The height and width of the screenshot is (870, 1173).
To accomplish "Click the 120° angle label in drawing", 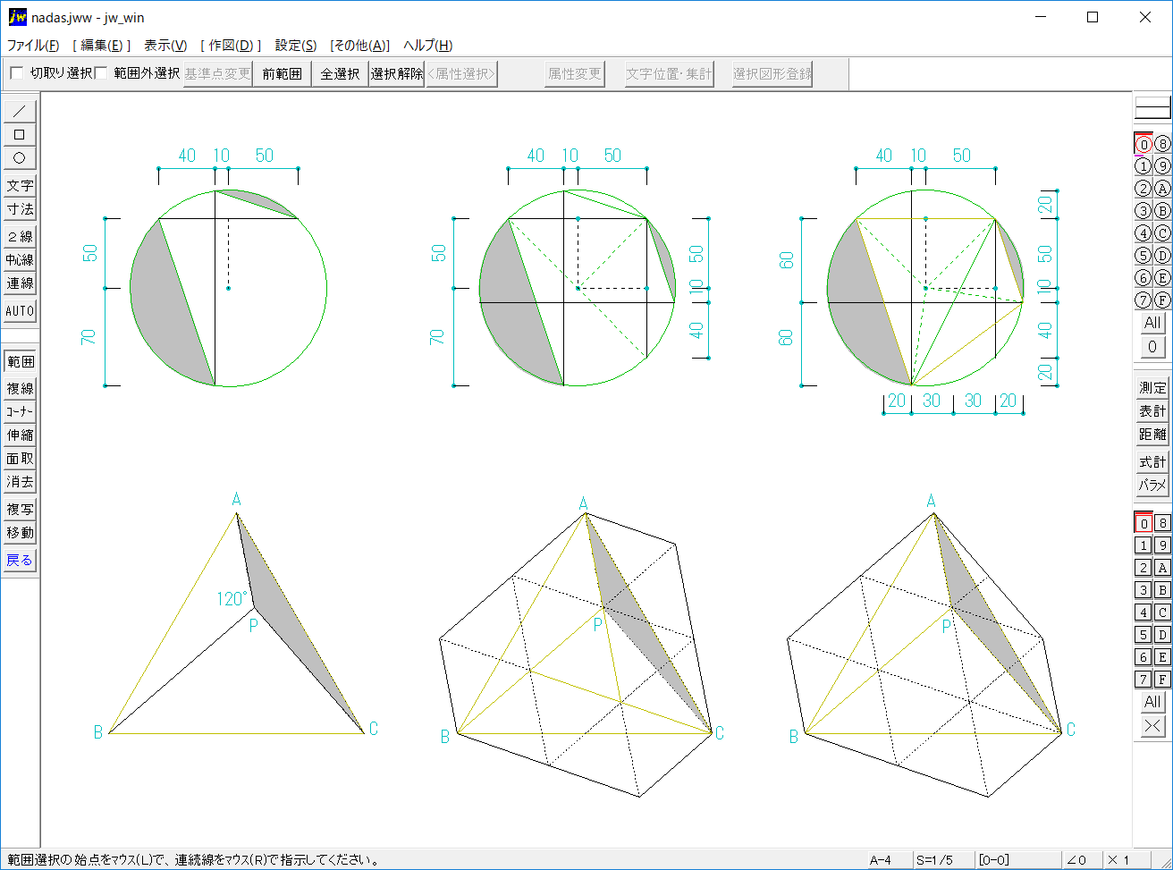I will (x=232, y=599).
